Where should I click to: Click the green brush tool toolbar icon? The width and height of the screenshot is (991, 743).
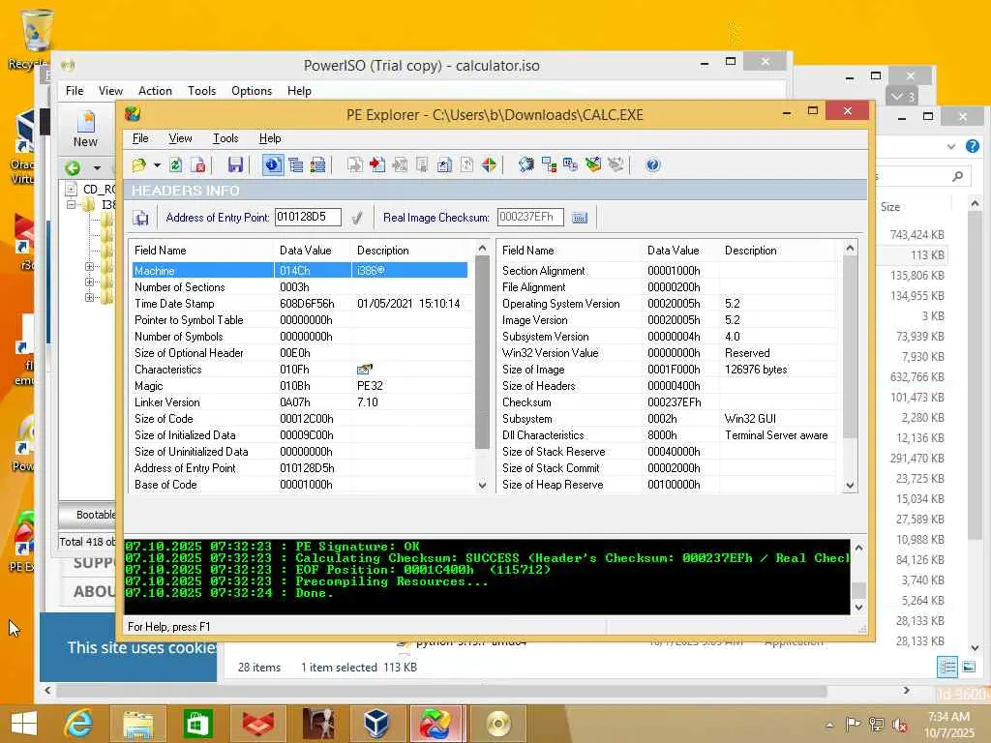593,165
